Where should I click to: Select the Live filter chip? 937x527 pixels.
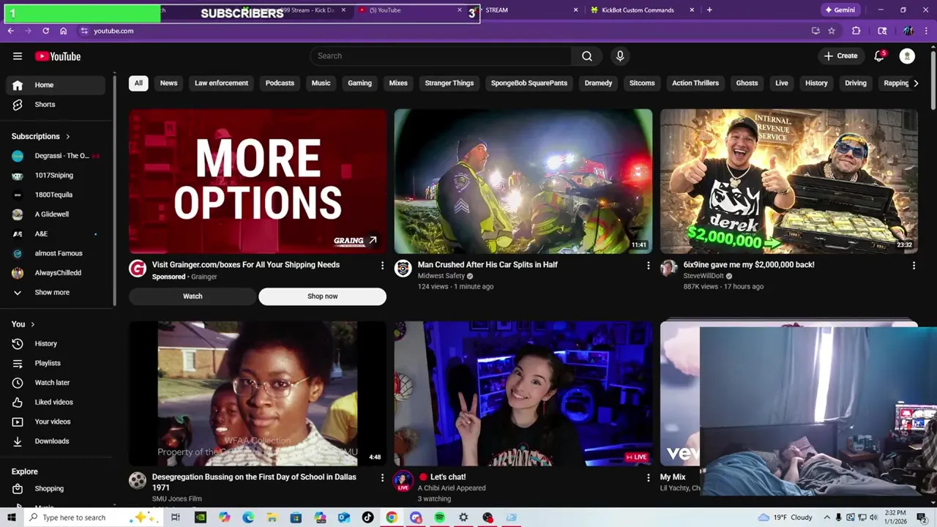pos(782,83)
